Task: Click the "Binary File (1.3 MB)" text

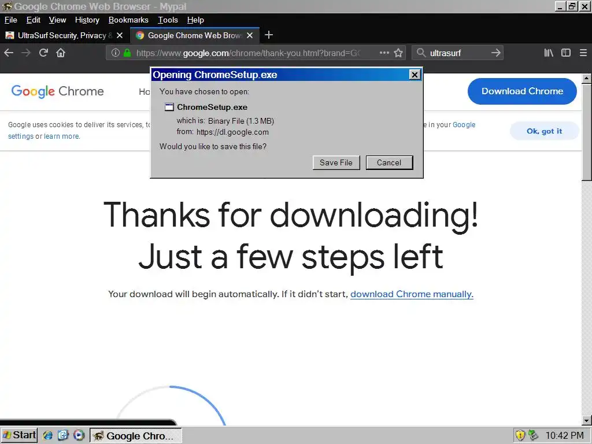Action: point(241,121)
